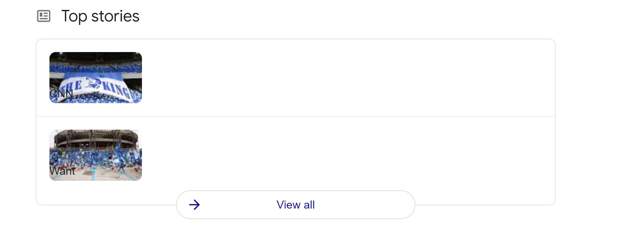Viewport: 623px width, 228px height.
Task: Click the stadium memorial thumbnail image
Action: (96, 155)
